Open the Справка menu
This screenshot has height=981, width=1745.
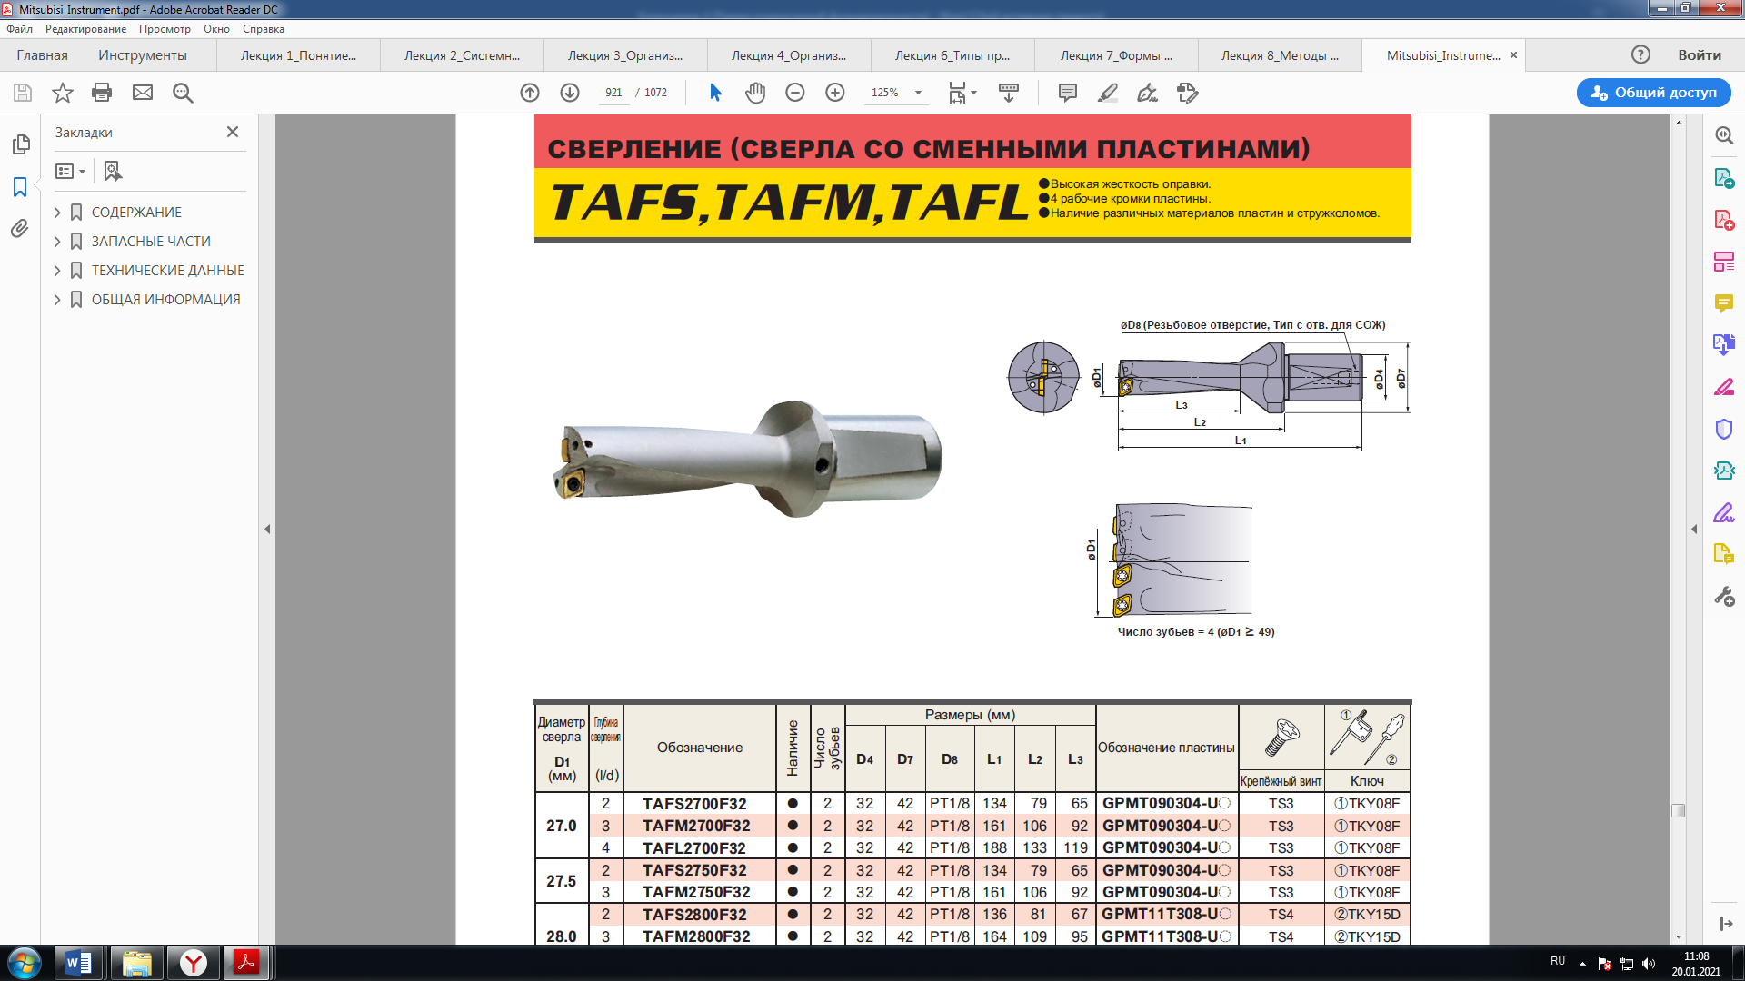click(264, 29)
